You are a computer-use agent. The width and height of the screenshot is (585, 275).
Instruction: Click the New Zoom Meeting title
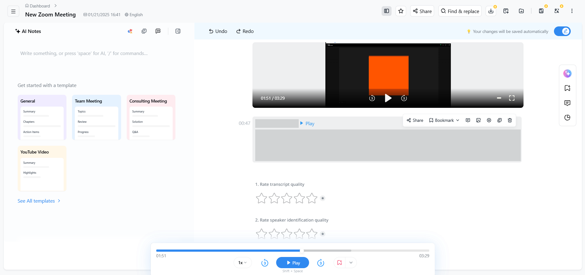[50, 15]
